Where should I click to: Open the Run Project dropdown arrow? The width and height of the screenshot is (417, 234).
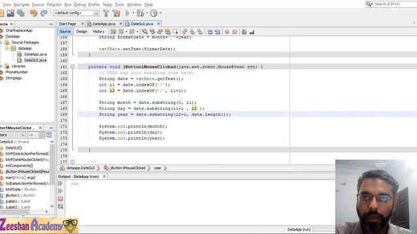134,13
